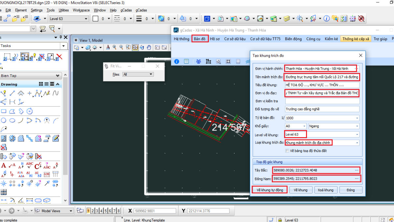This screenshot has width=394, height=222.
Task: Toggle view number 4 button
Action: coord(101,211)
